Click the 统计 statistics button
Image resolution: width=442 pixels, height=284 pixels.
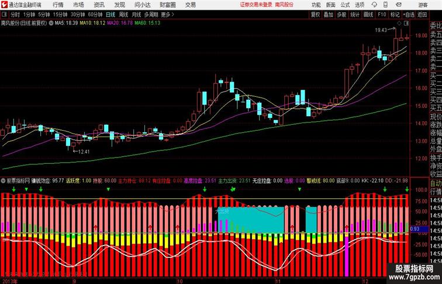click(355, 15)
